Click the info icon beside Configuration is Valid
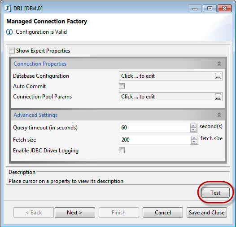 [x=9, y=32]
